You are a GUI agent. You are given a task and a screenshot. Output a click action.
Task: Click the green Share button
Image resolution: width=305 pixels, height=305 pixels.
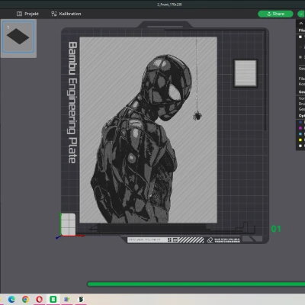click(x=275, y=14)
